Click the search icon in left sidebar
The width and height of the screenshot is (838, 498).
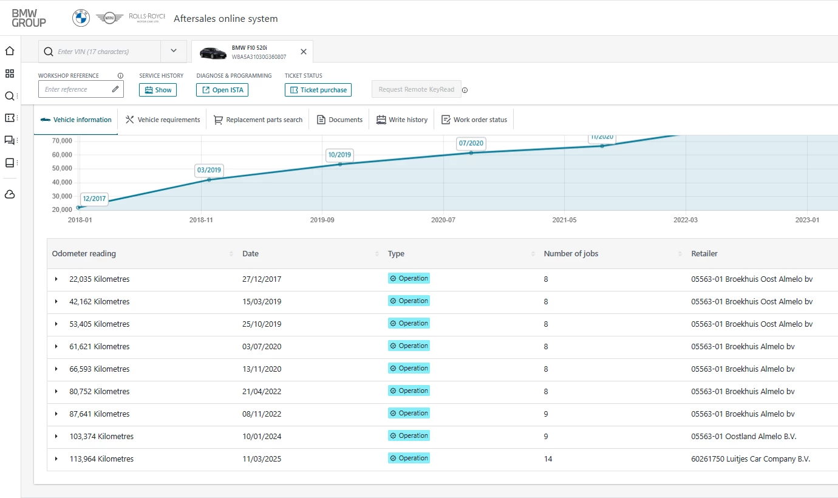[10, 96]
